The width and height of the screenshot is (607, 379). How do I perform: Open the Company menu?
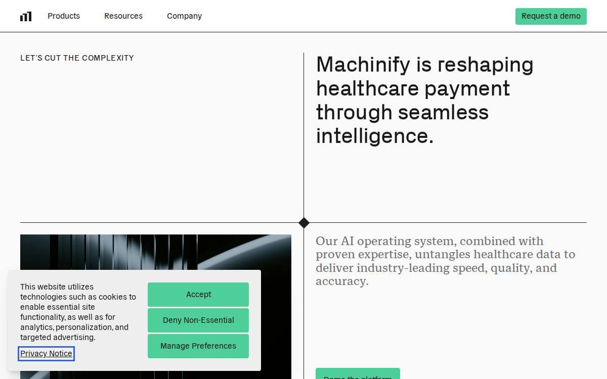[x=184, y=16]
